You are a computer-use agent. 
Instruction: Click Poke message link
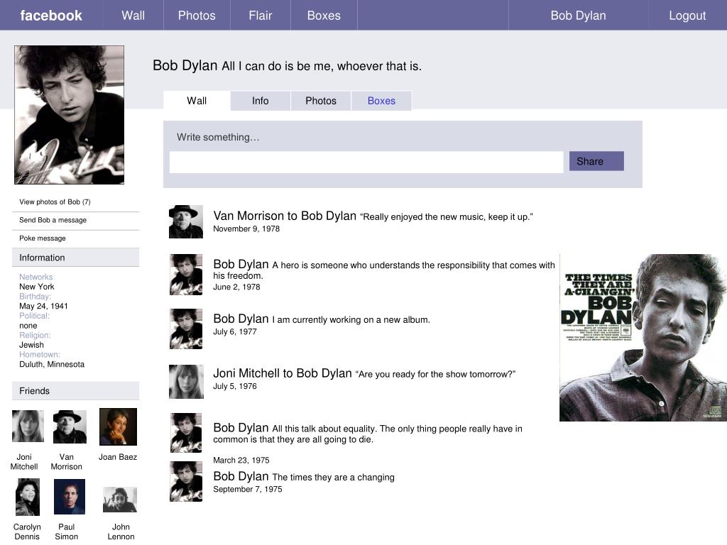(x=42, y=238)
